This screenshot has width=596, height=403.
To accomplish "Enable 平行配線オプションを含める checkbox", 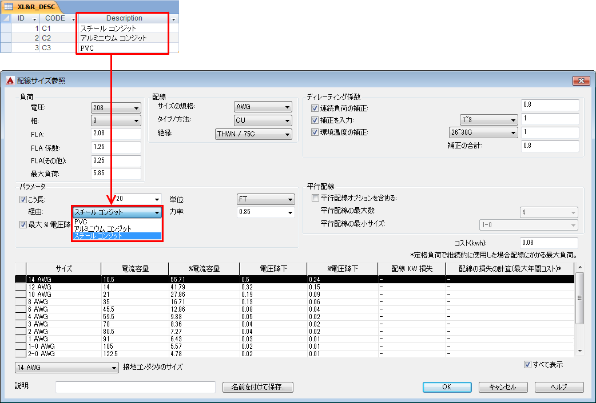I will (315, 198).
